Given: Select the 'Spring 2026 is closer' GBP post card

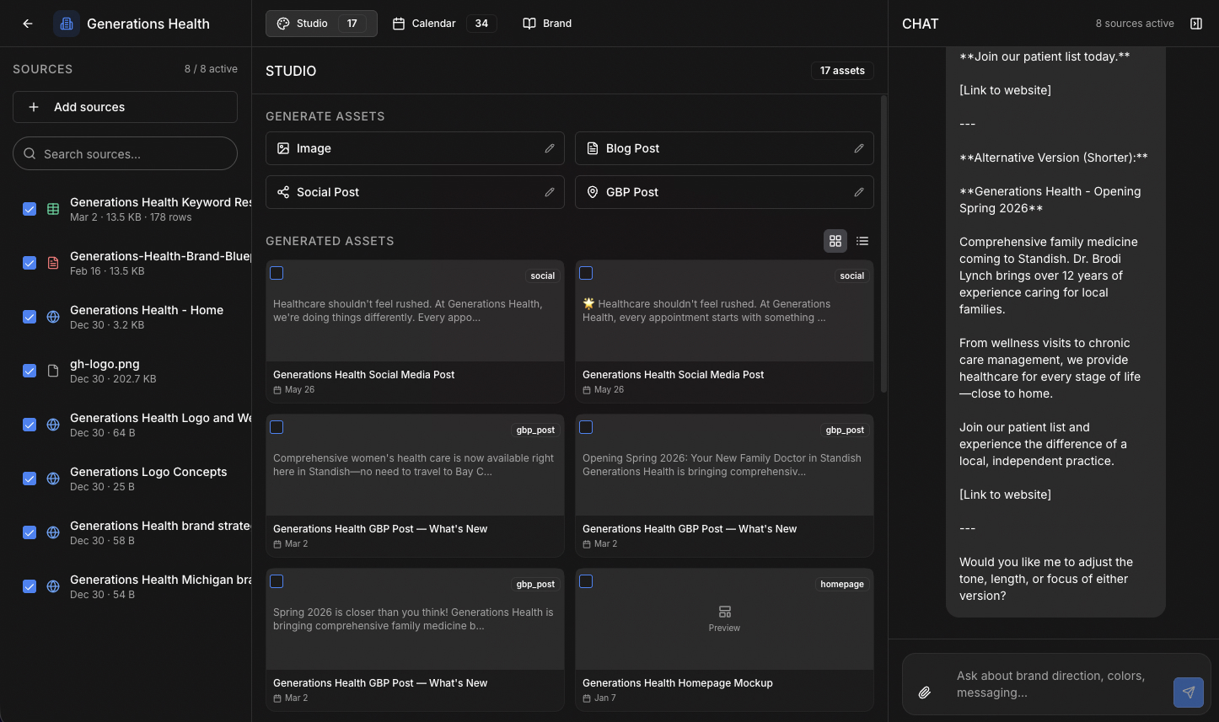Looking at the screenshot, I should [x=277, y=581].
